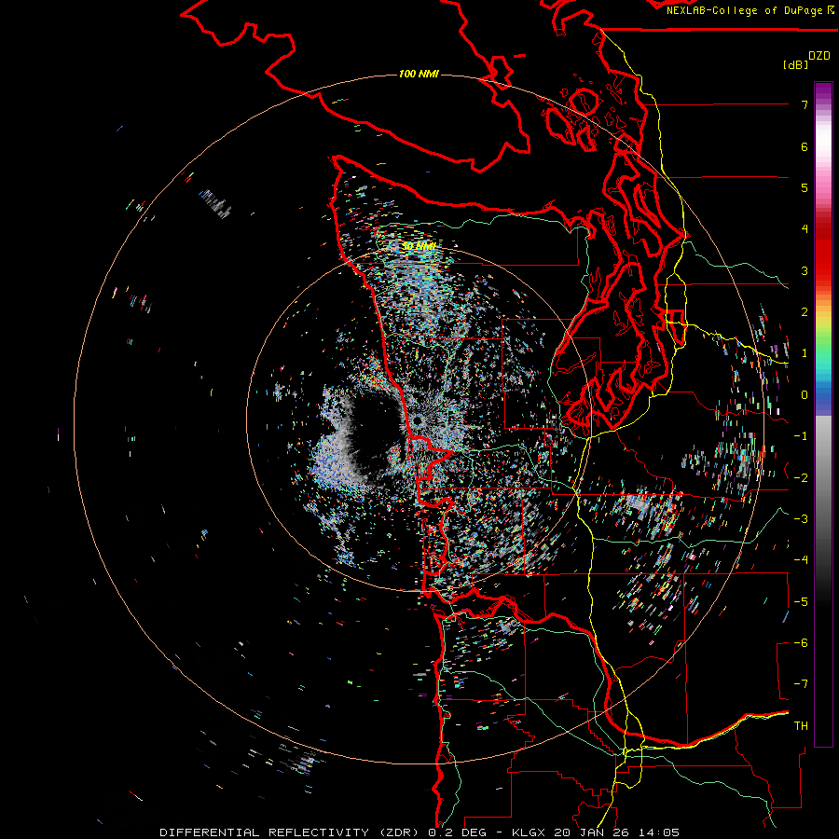This screenshot has height=839, width=839.
Task: Click the DIFFERENTIAL REFLECTIVITY (ZDR) caption text
Action: click(x=291, y=832)
